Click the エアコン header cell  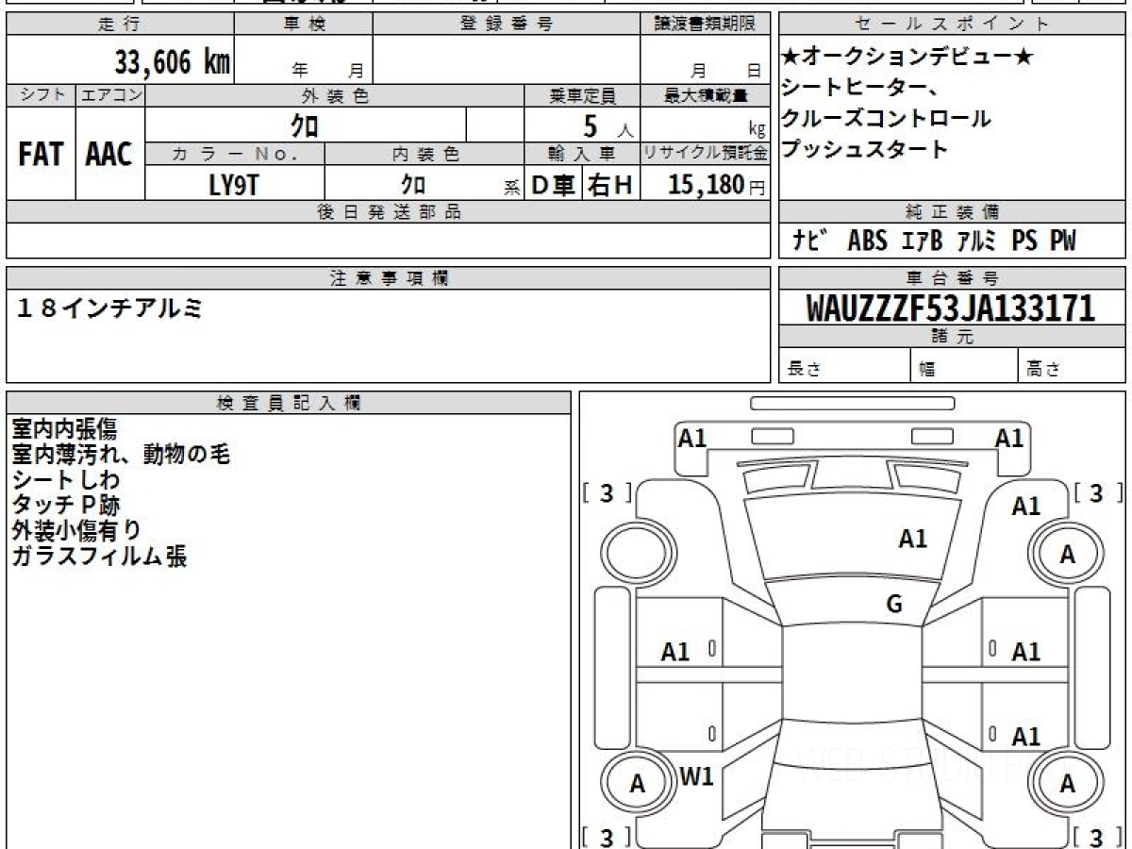click(110, 95)
